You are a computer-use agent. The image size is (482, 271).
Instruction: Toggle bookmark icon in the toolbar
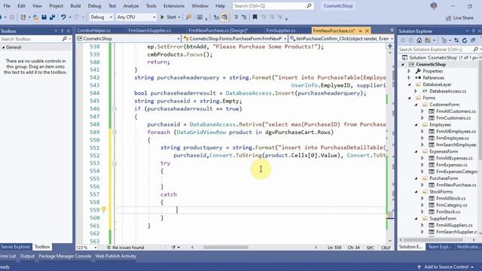pos(255,17)
